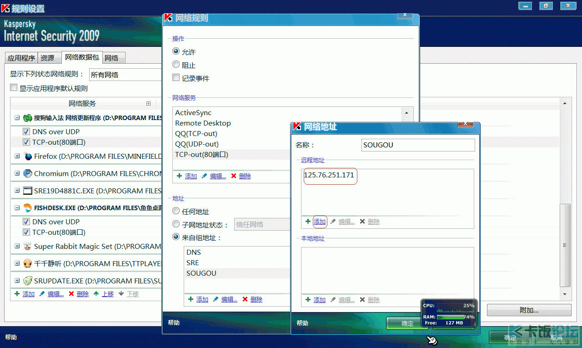The height and width of the screenshot is (348, 582).
Task: Uncheck TCP-out(80端口) under Sogou updater
Action: tap(27, 142)
